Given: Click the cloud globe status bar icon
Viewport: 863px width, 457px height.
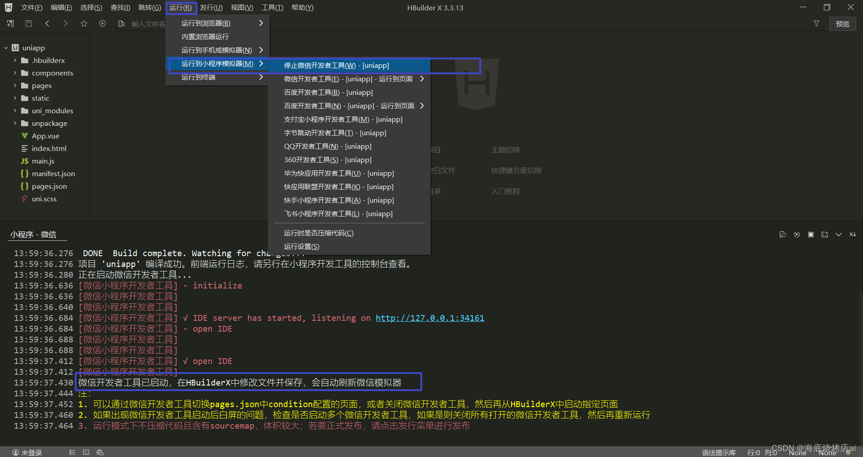Looking at the screenshot, I should [x=100, y=453].
